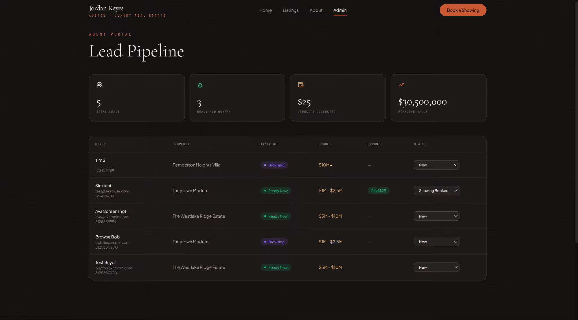Click the Book a Showing button
Screen dimensions: 578x320
463,10
